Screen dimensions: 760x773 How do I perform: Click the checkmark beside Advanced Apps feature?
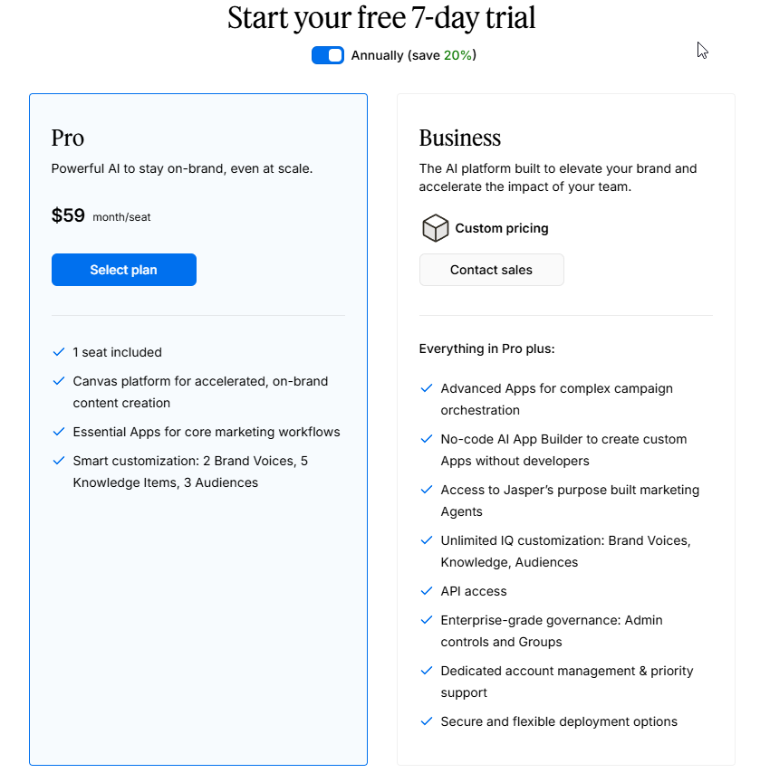click(x=427, y=388)
